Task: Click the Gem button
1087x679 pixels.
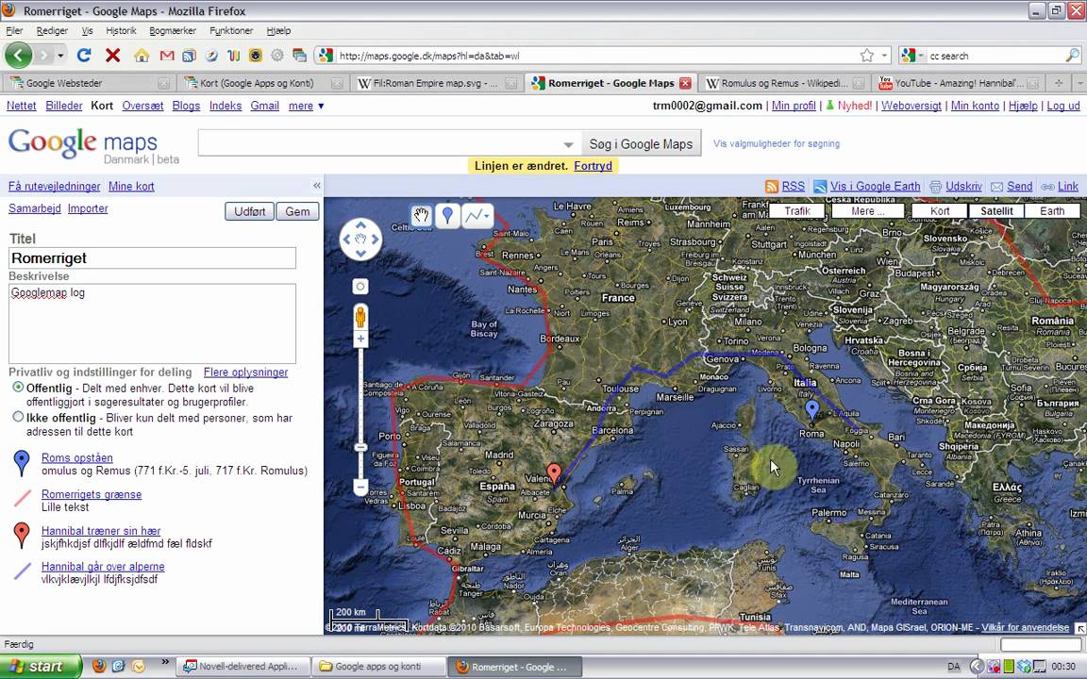Action: pos(297,211)
